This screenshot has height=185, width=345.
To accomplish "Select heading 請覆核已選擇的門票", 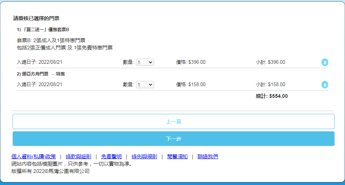I will [x=36, y=18].
